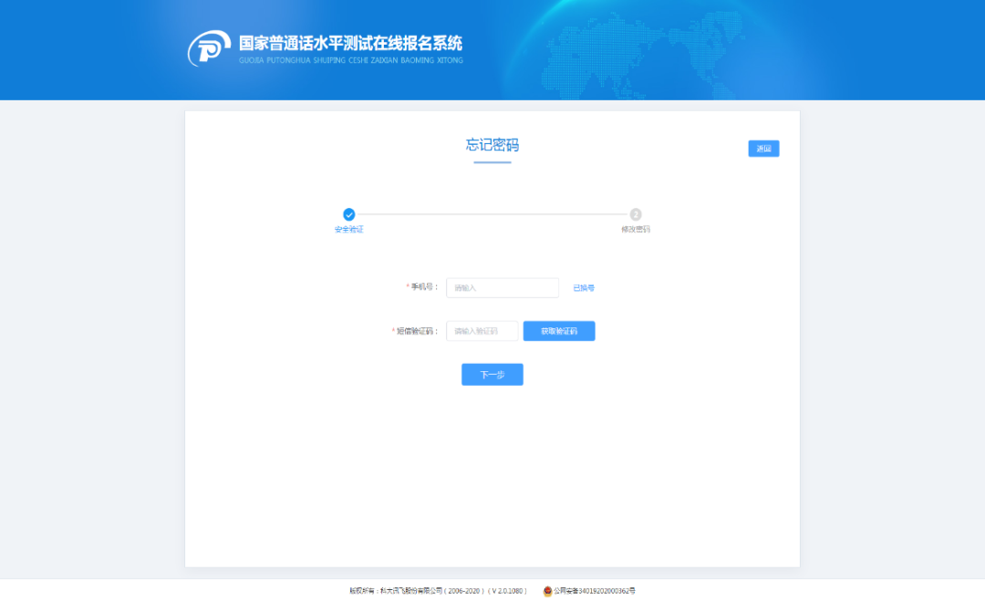The height and width of the screenshot is (601, 985).
Task: Click the pinyin subtitle under the site title
Action: tap(350, 60)
